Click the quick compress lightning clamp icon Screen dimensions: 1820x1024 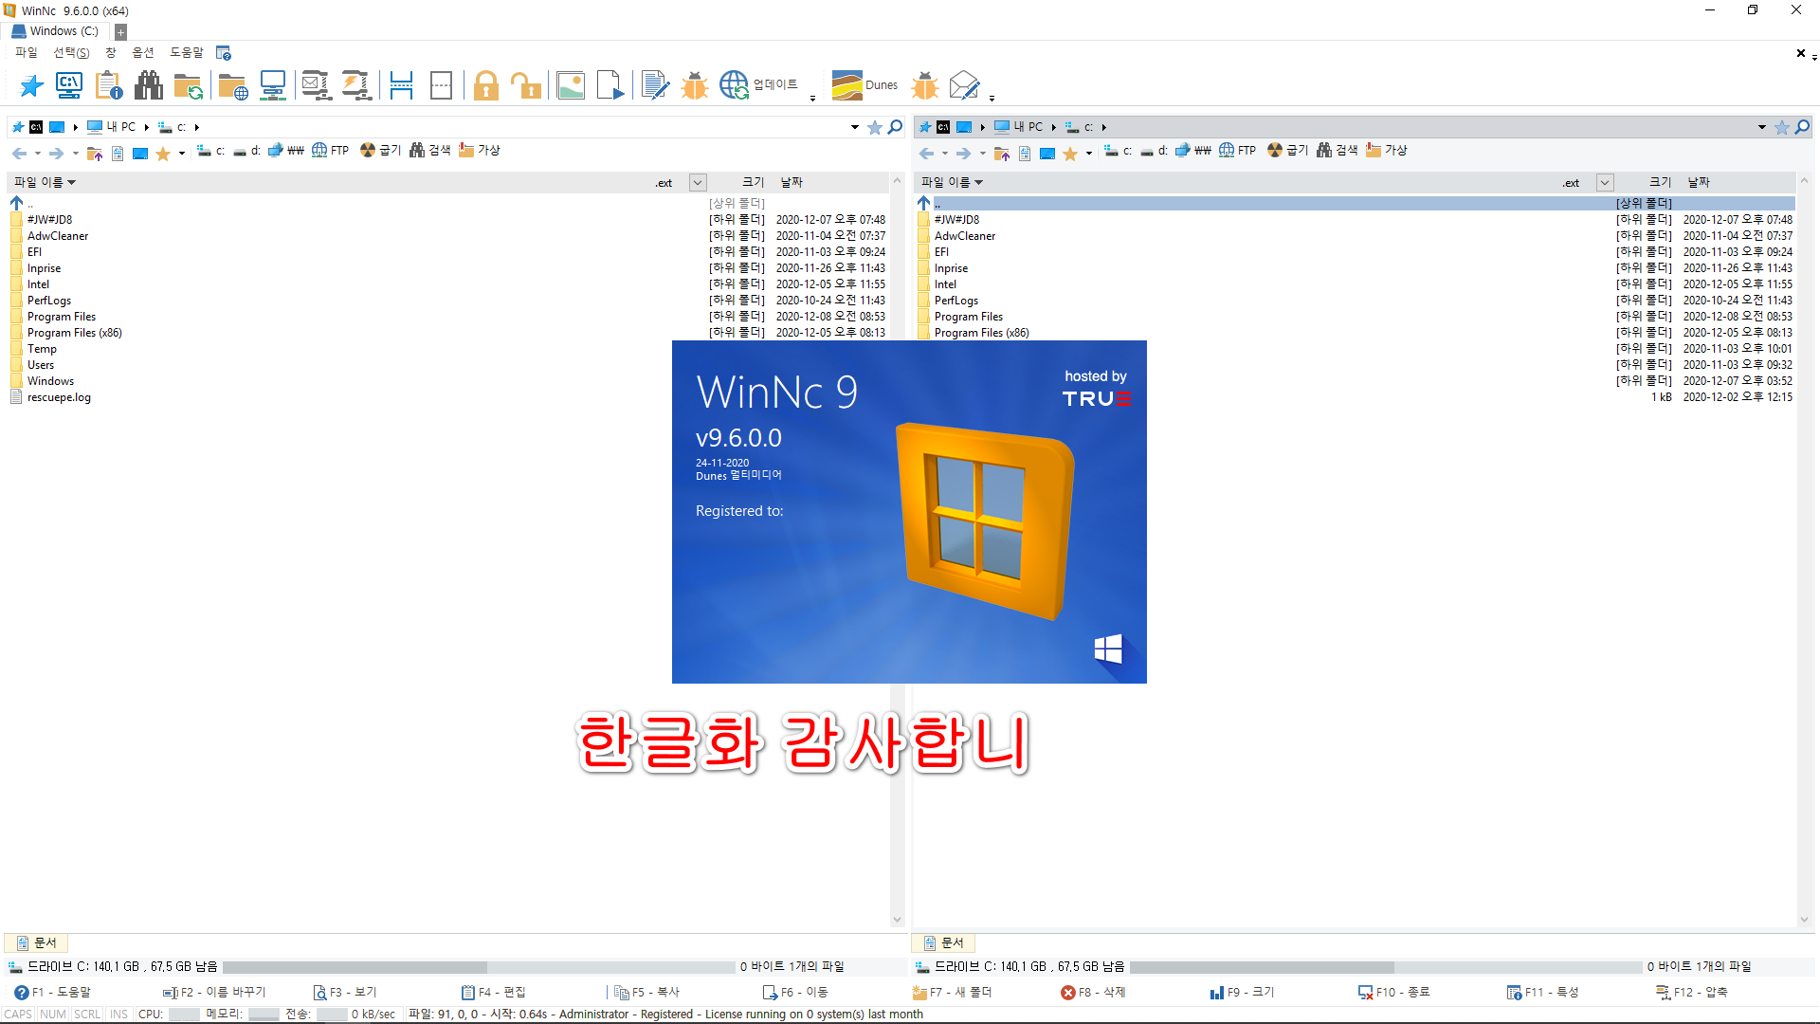click(356, 85)
